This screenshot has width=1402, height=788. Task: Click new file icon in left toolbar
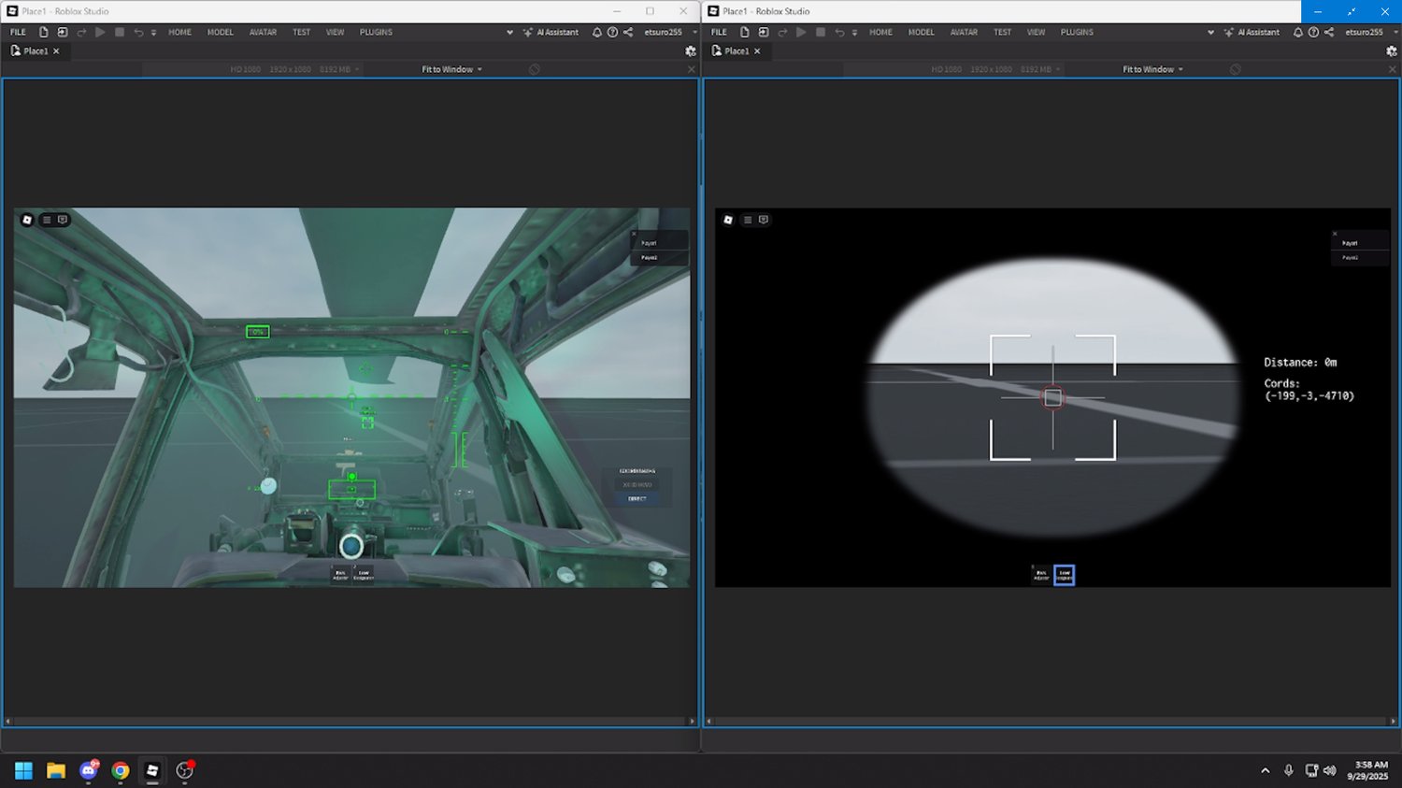click(43, 32)
